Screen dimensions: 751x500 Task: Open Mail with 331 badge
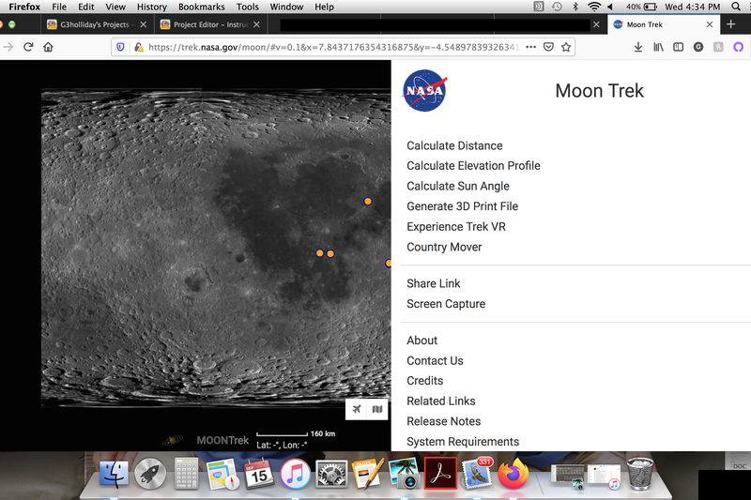pos(477,474)
